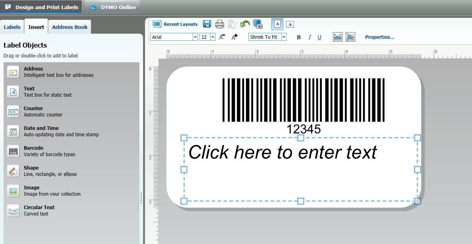Image resolution: width=472 pixels, height=244 pixels.
Task: Click the font size field showing 12
Action: (205, 37)
